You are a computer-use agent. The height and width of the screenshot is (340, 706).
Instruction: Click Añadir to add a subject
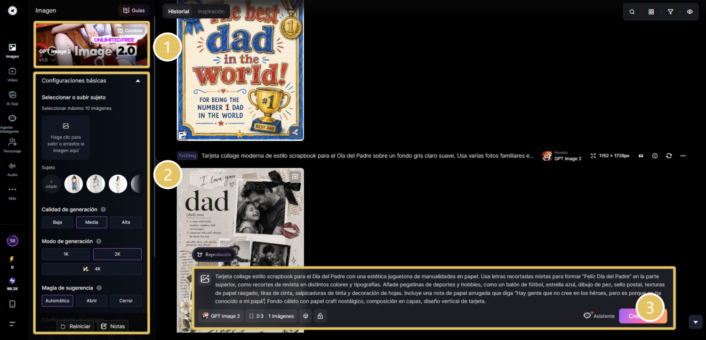(51, 184)
